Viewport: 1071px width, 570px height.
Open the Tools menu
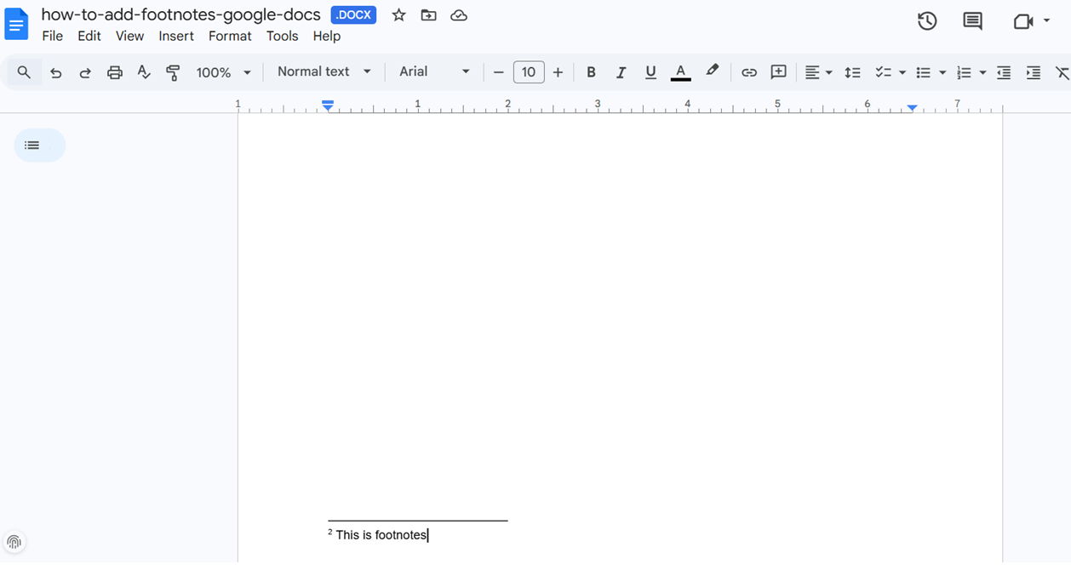tap(282, 36)
